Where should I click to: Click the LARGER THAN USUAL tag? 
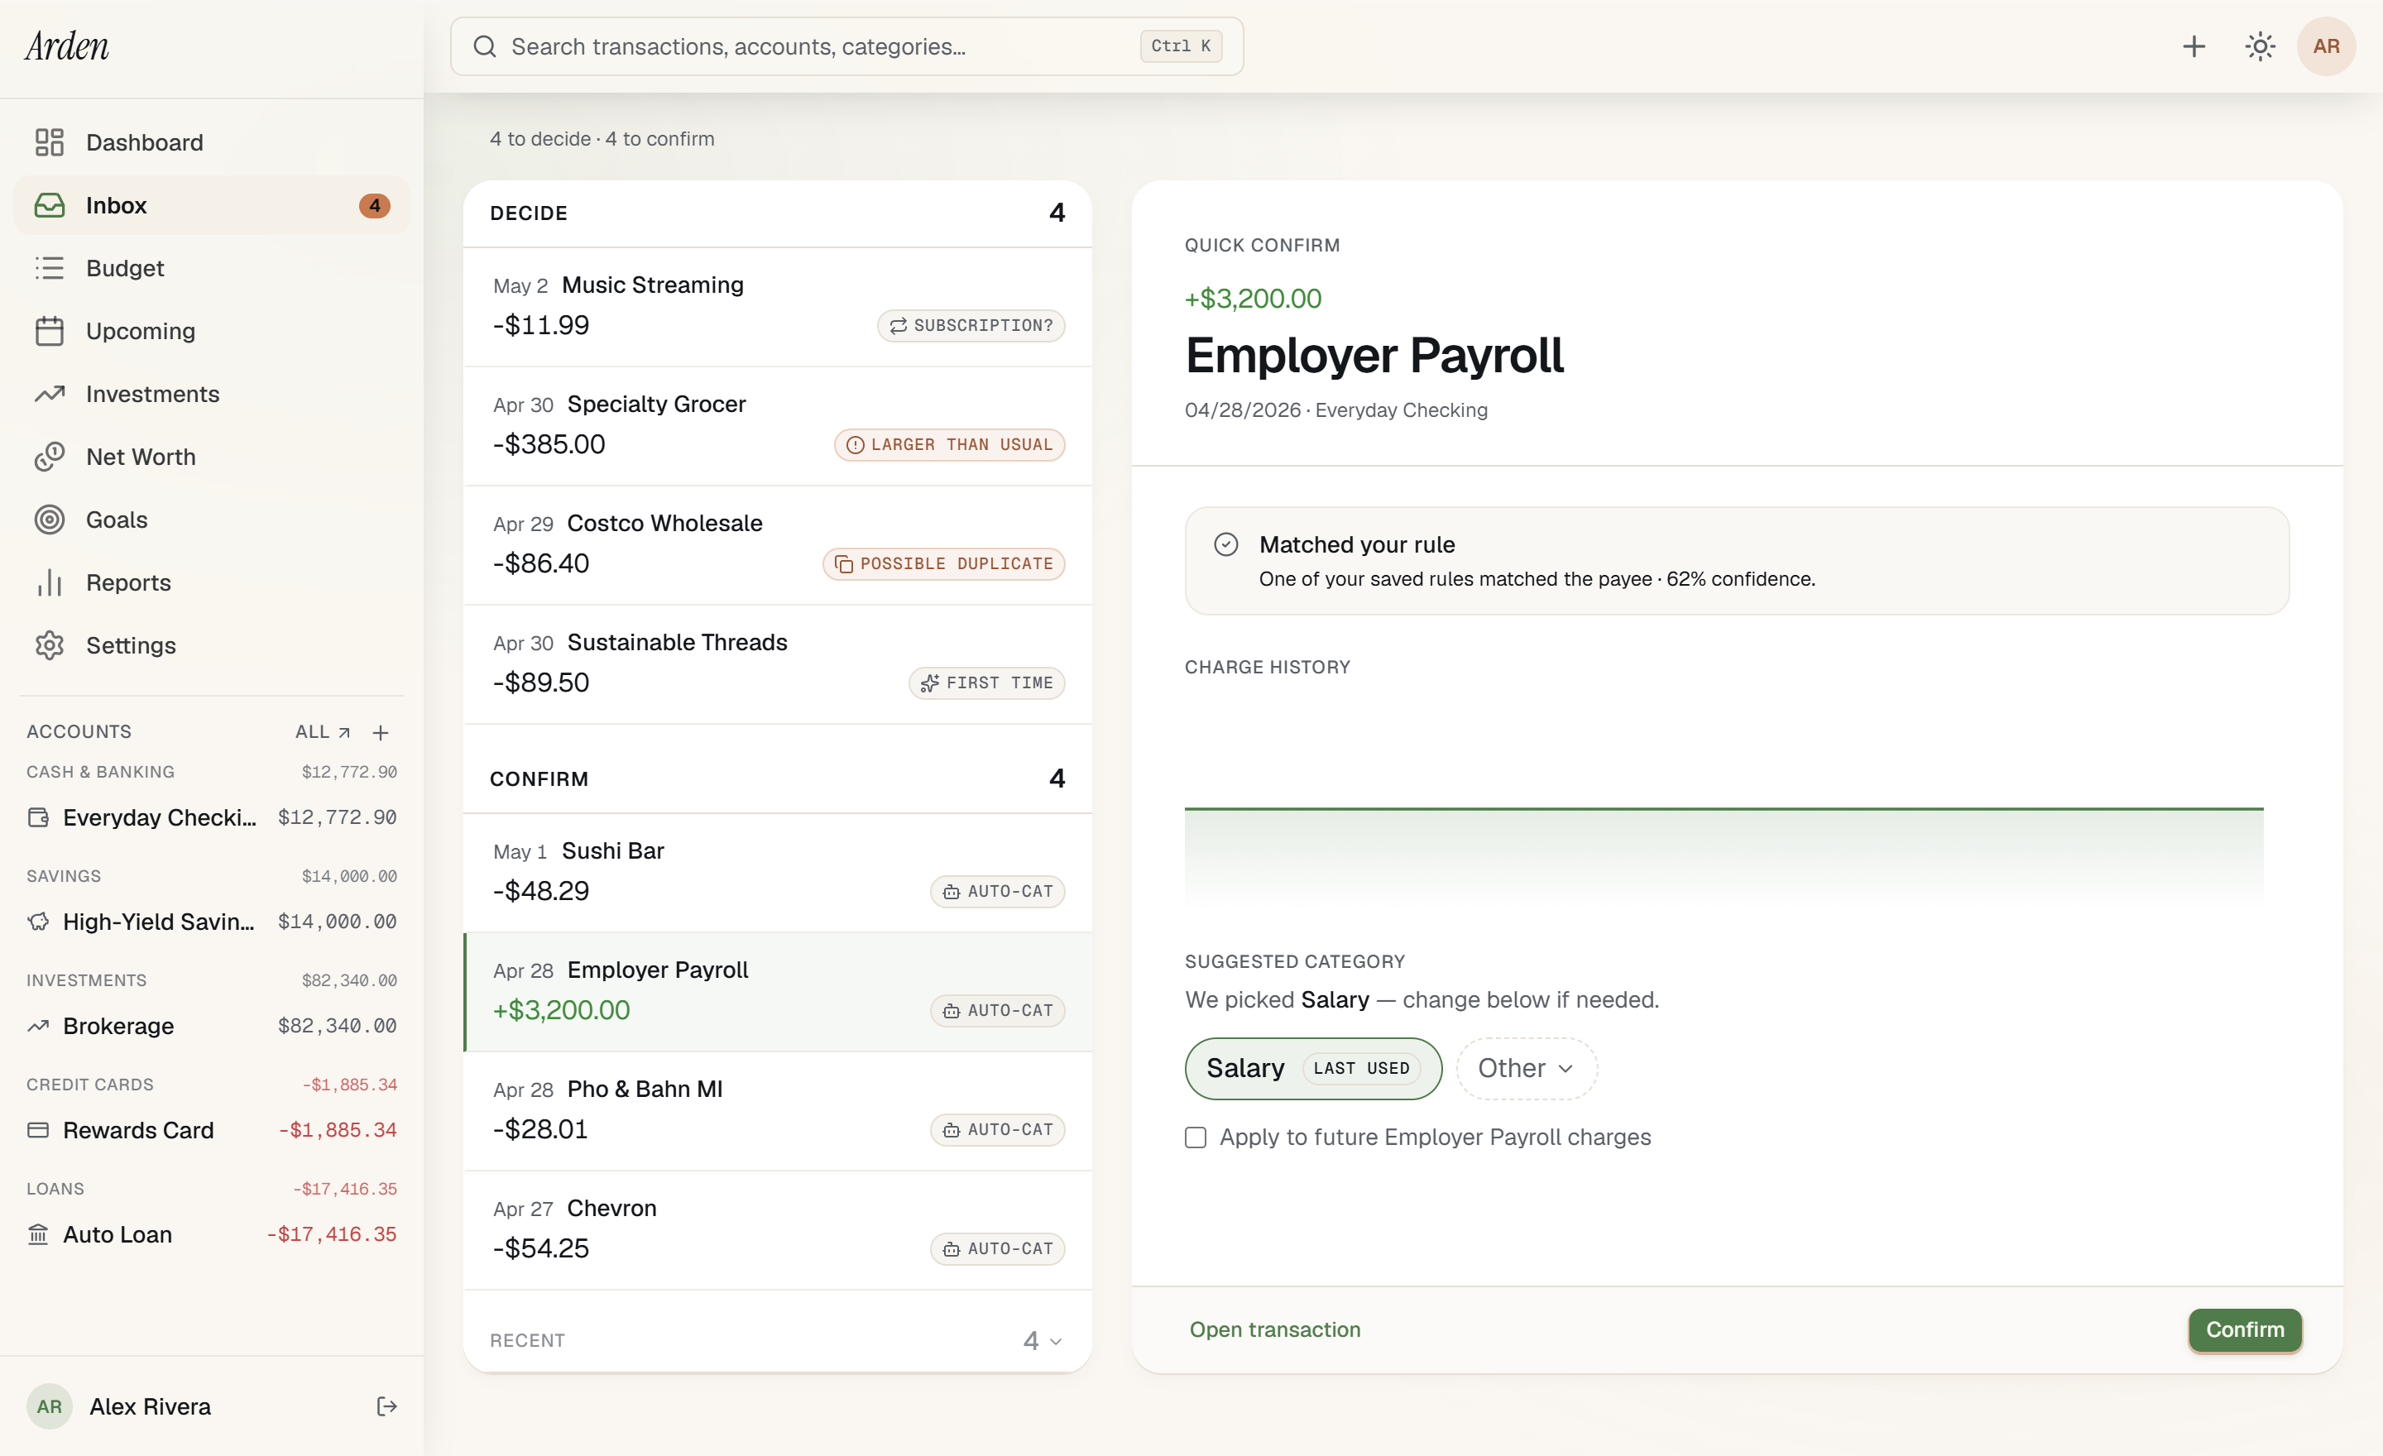(950, 445)
